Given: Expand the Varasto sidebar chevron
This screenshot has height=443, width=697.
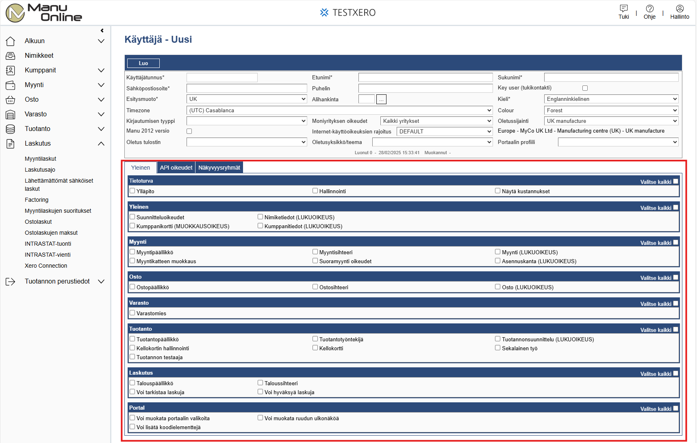Looking at the screenshot, I should pyautogui.click(x=101, y=114).
